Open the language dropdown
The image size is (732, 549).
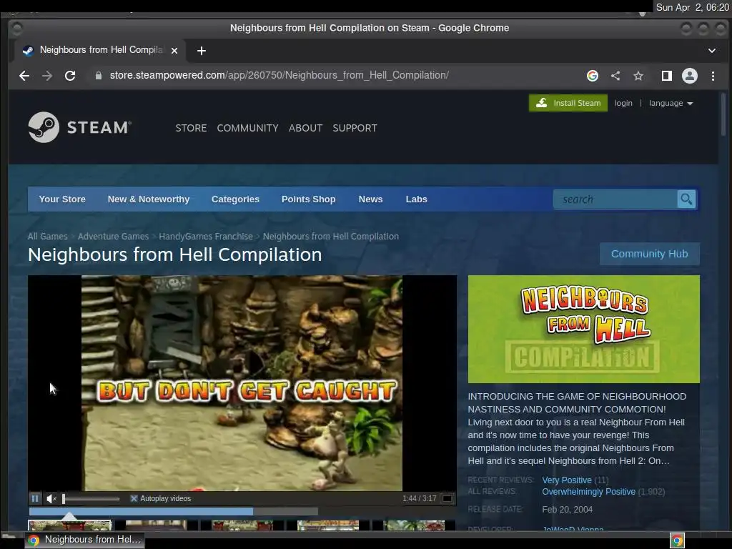pyautogui.click(x=671, y=103)
